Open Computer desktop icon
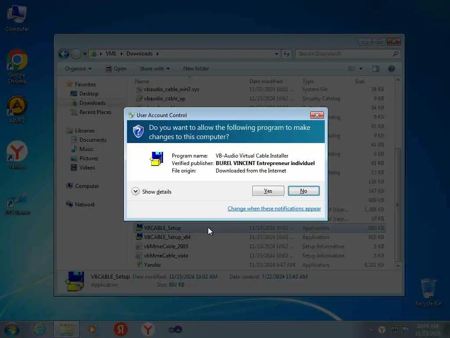450x338 pixels. click(x=17, y=18)
